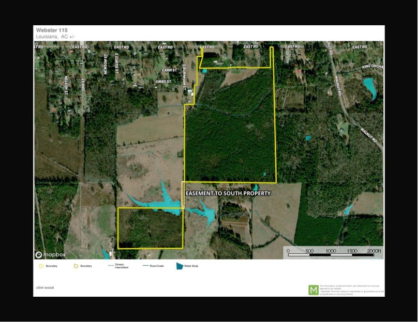This screenshot has width=418, height=322.
Task: Click the S Burnham St road label
Action: pos(184,79)
